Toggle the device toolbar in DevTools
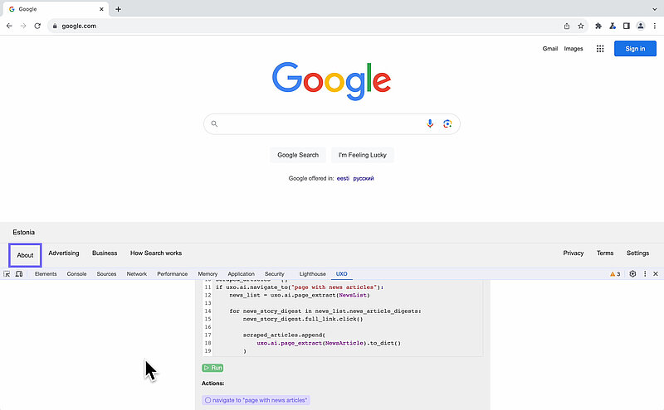 [x=19, y=273]
